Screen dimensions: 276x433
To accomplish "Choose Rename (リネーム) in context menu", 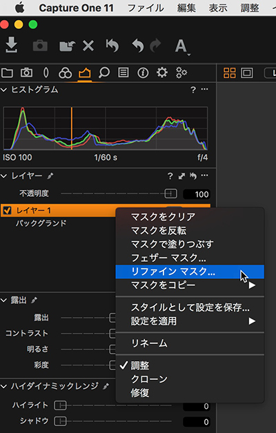I will 190,343.
